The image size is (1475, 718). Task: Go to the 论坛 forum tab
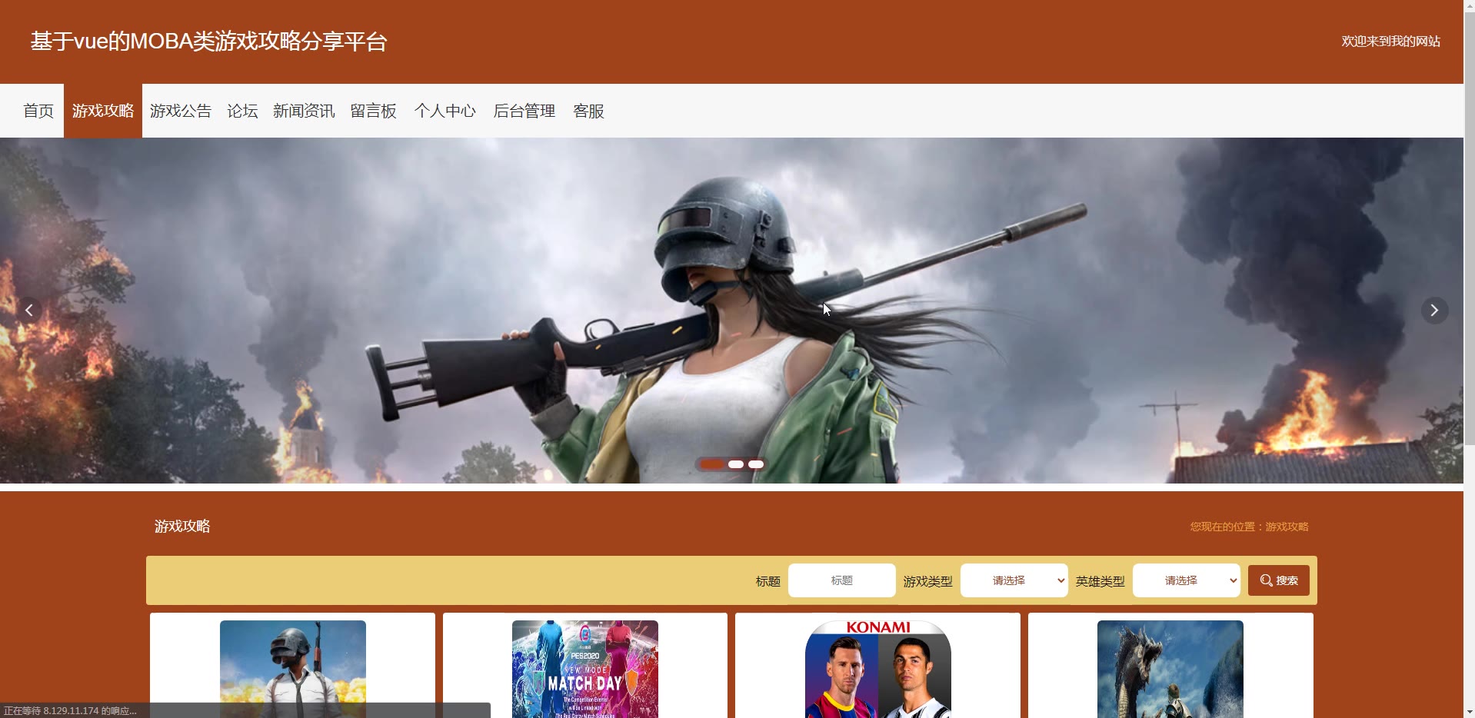(x=242, y=111)
